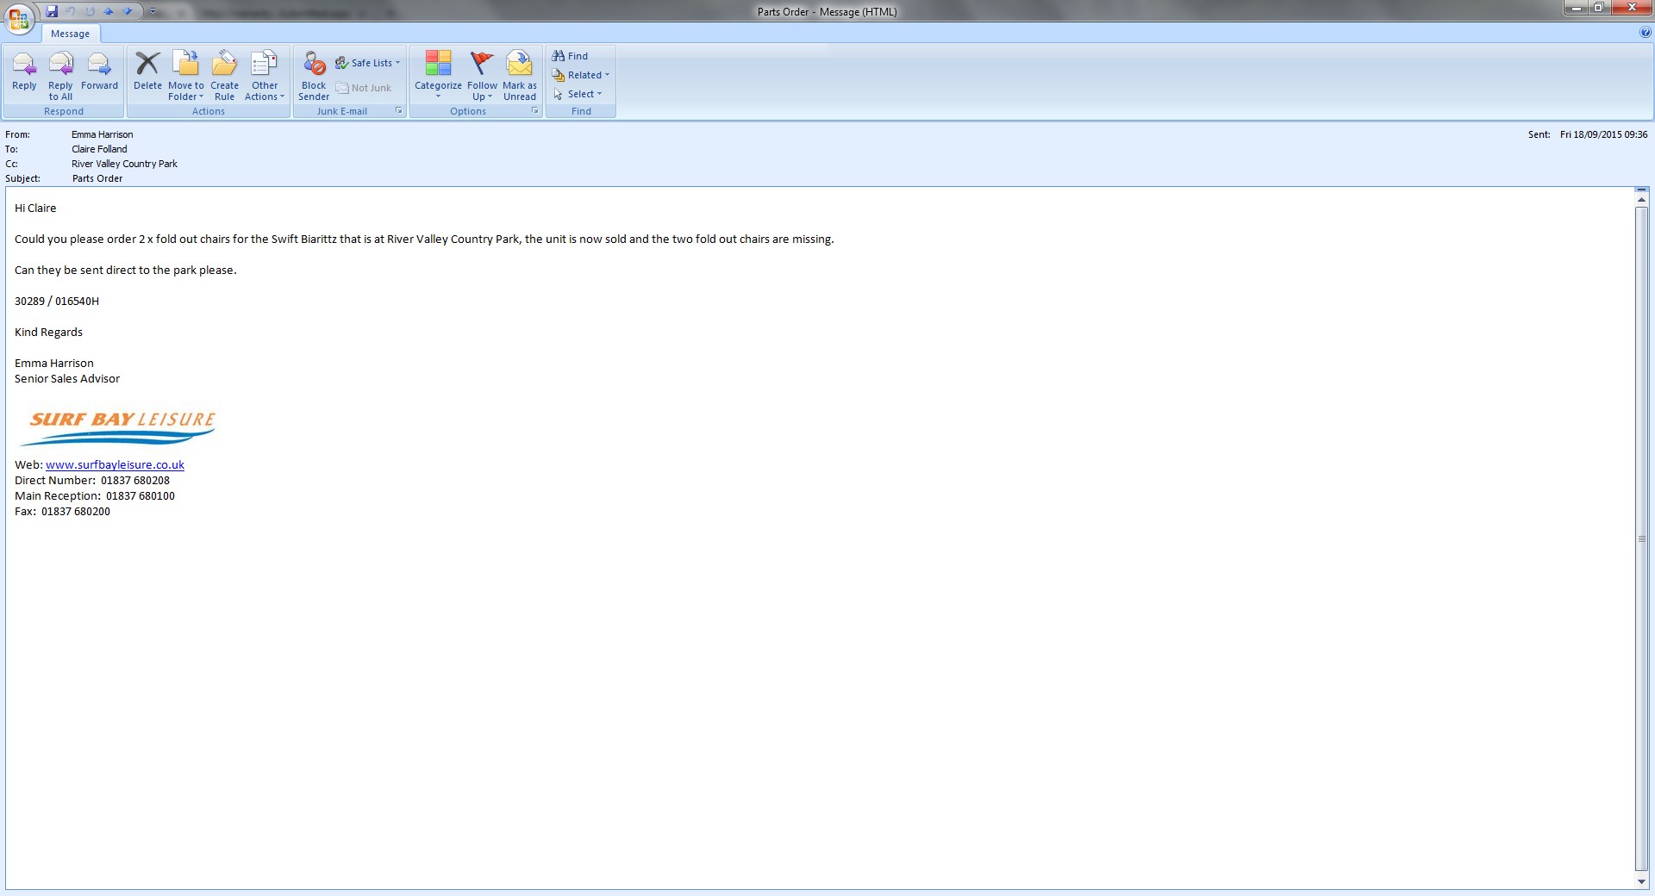
Task: Open the Follow Up flag menu
Action: click(x=482, y=76)
